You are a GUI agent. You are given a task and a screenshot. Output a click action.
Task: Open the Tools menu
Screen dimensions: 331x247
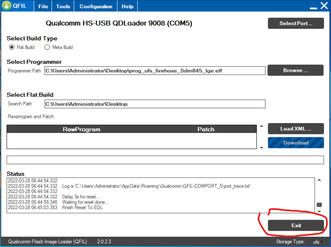[63, 6]
